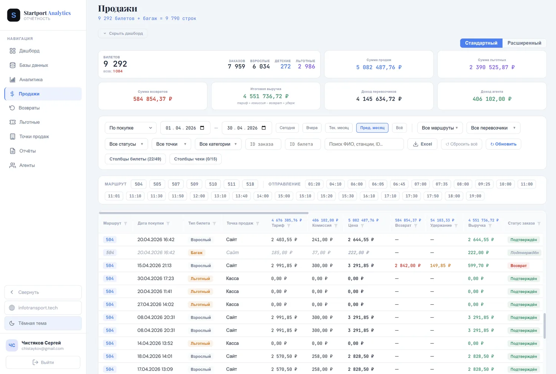This screenshot has width=556, height=374.
Task: Click the ЧС user avatar
Action: [x=12, y=345]
